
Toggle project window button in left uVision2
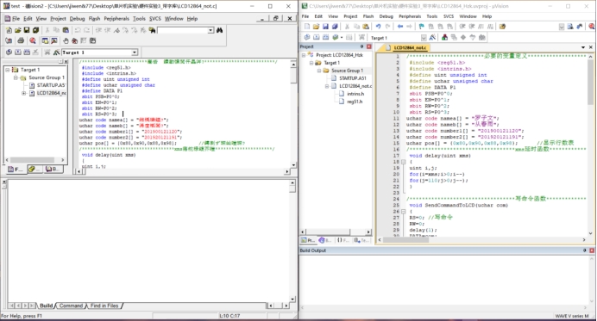(45, 40)
